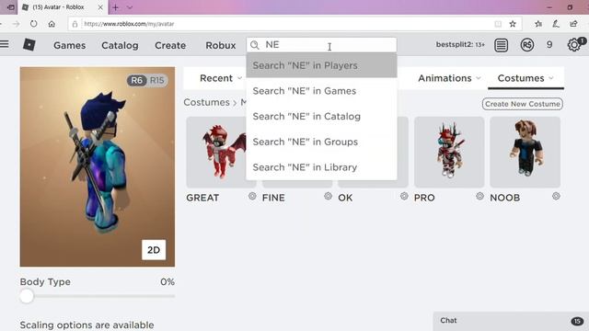
Task: Open the notifications feed icon
Action: 501,45
